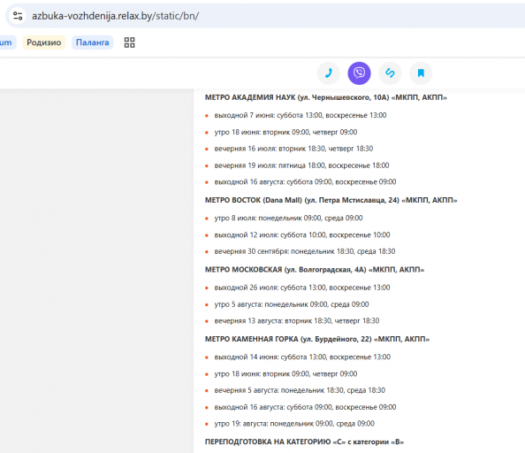
Task: Select line вечерняя 13 августа
Action: click(297, 320)
